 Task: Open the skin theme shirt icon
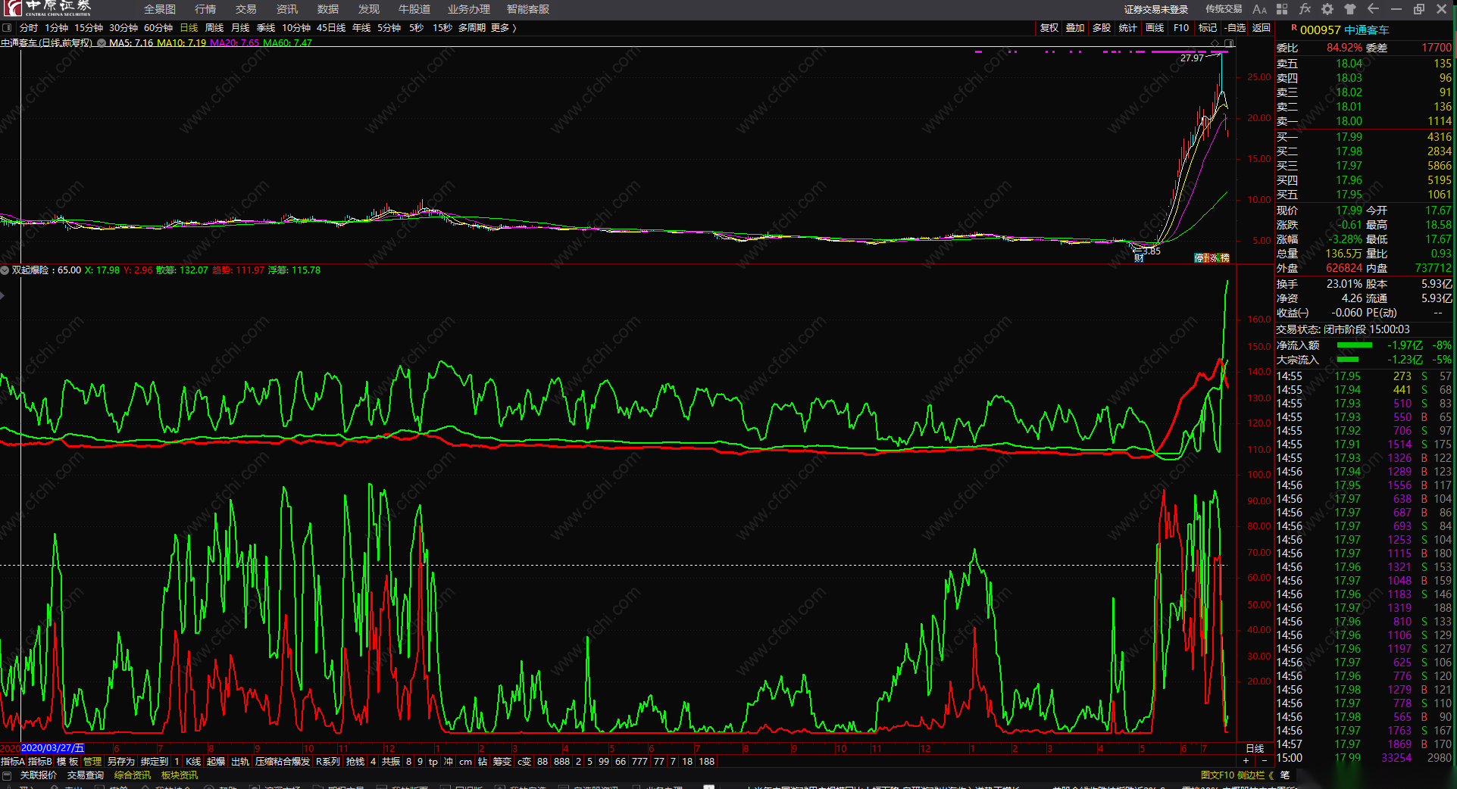(x=1350, y=9)
